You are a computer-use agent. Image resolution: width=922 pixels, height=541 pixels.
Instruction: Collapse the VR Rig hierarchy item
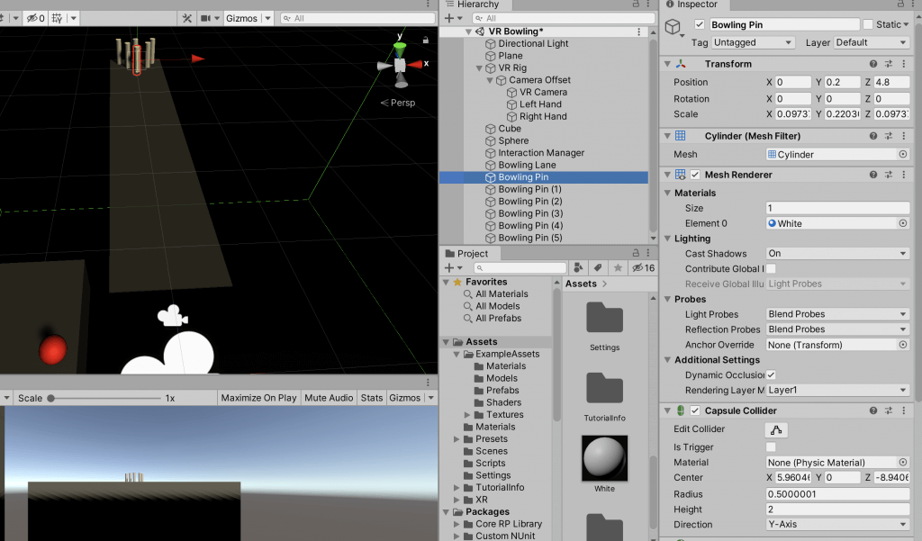point(480,68)
